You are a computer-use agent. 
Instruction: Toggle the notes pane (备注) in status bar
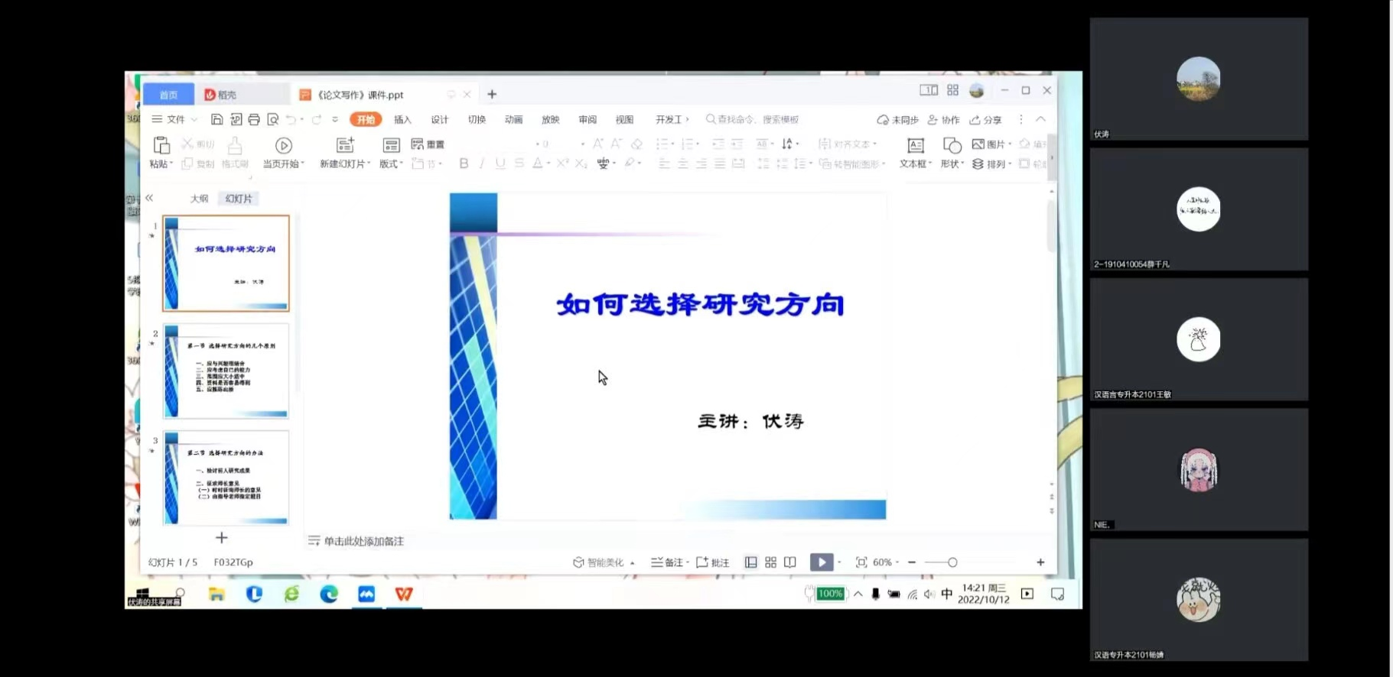(667, 562)
